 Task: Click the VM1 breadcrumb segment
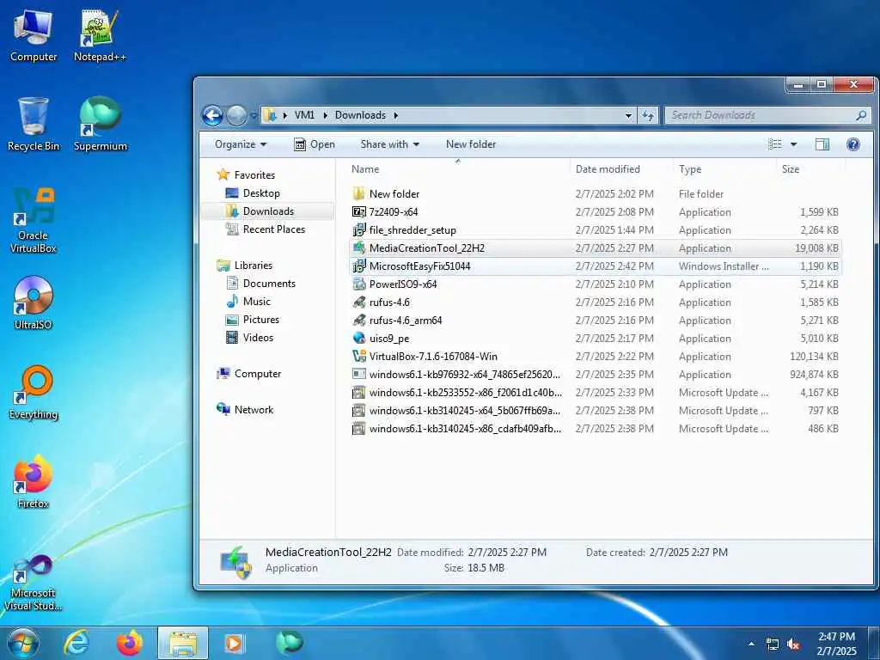click(x=304, y=116)
